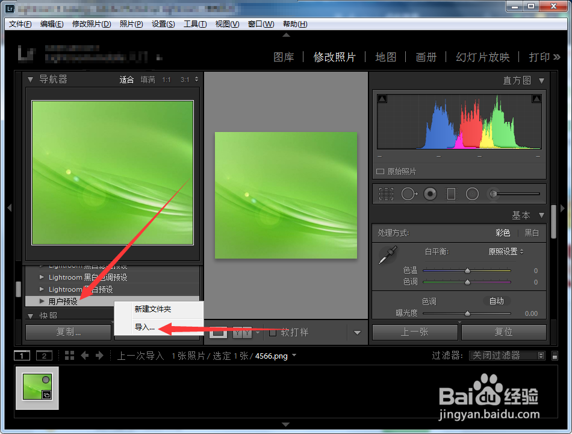The image size is (572, 434).
Task: Select the Graduated Filter tool
Action: coord(451,194)
